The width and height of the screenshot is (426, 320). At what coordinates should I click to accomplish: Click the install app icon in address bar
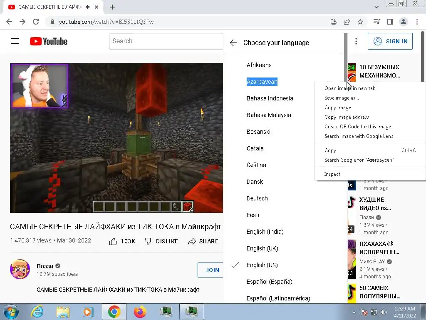[334, 22]
